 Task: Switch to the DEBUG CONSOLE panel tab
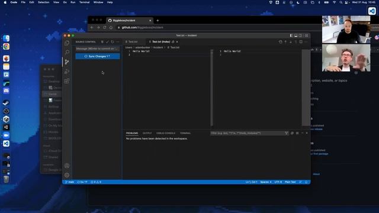coord(166,133)
